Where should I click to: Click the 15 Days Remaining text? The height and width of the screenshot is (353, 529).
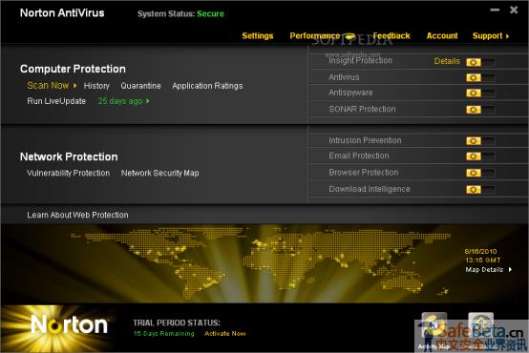coord(163,334)
